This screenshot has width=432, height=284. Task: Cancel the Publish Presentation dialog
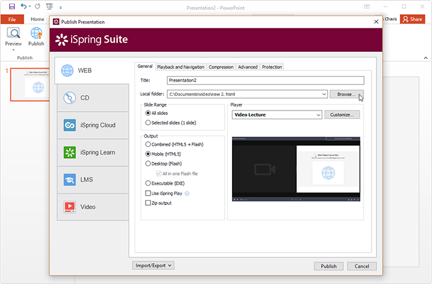pos(362,266)
